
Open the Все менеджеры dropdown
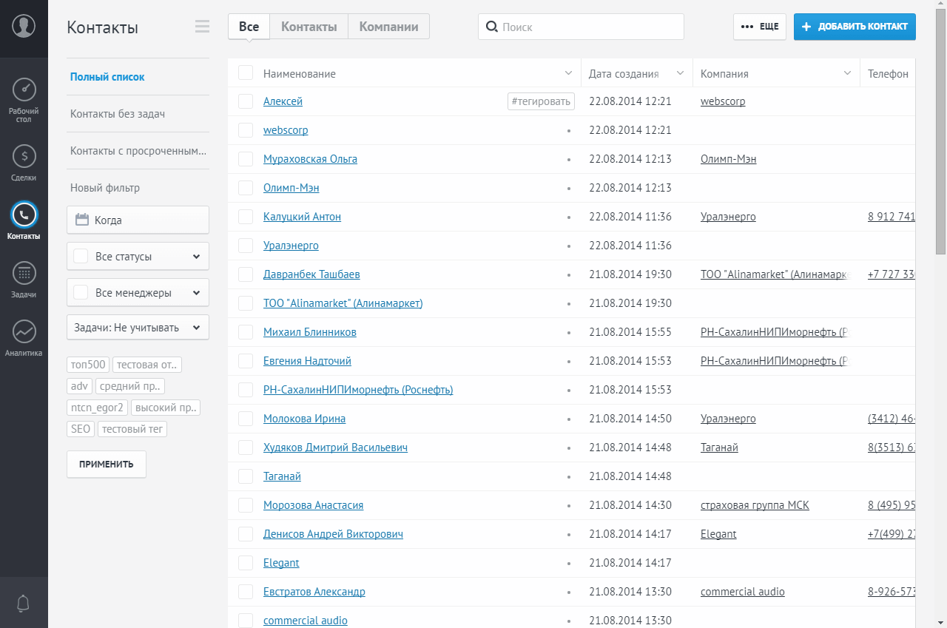point(196,293)
